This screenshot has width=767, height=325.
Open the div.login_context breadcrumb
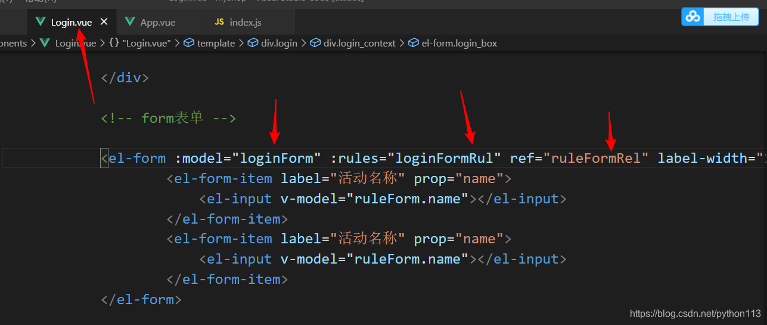coord(359,43)
